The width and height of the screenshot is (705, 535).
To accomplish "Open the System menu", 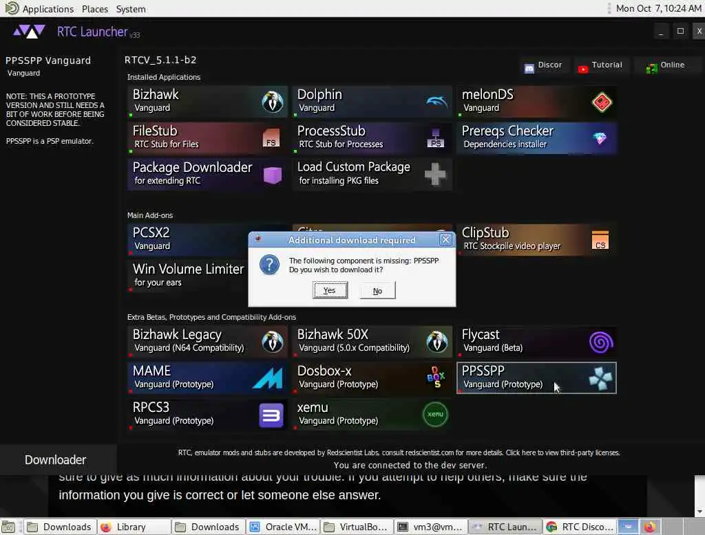I will [x=130, y=8].
